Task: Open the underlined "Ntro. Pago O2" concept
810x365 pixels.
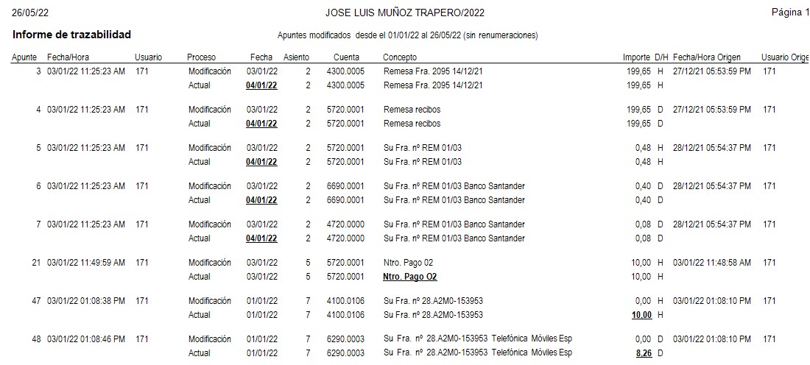Action: (x=411, y=277)
